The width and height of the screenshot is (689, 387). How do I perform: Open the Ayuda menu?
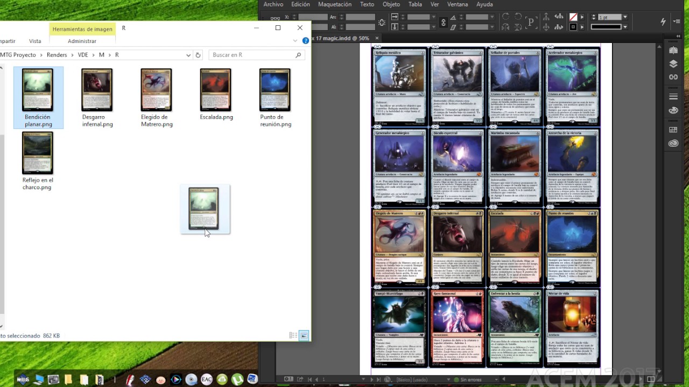(x=484, y=4)
